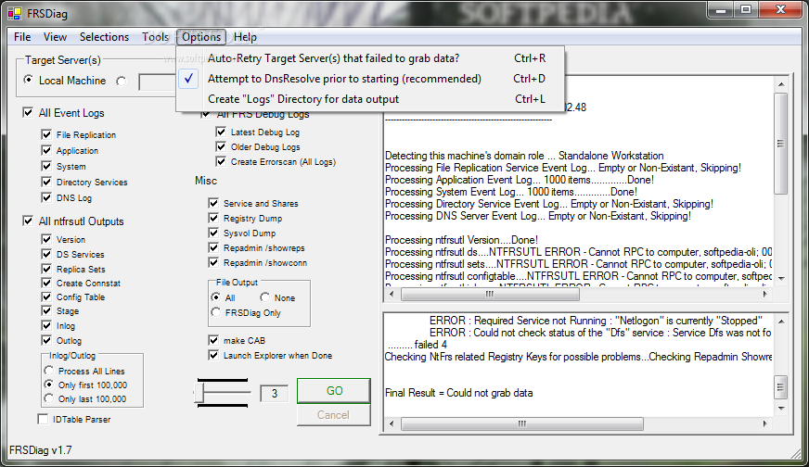
Task: Click upper log vertical scrollbar thumb
Action: pyautogui.click(x=781, y=144)
